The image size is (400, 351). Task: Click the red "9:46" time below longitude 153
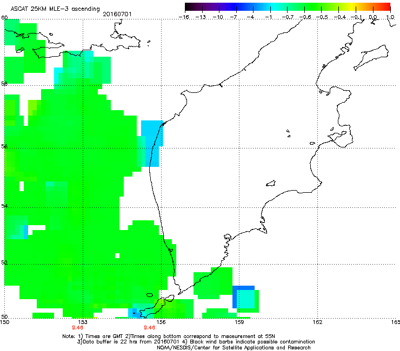click(x=77, y=328)
